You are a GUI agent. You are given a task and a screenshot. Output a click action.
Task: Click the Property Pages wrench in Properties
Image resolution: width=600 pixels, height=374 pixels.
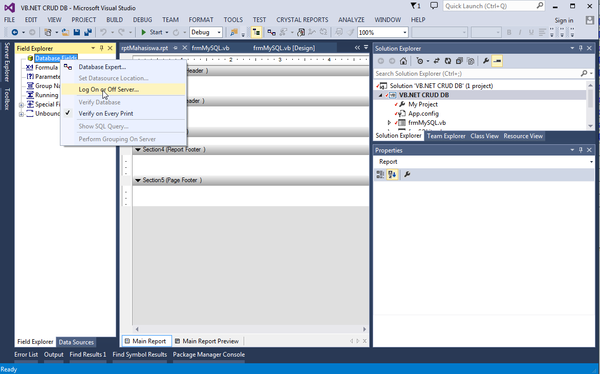point(407,174)
